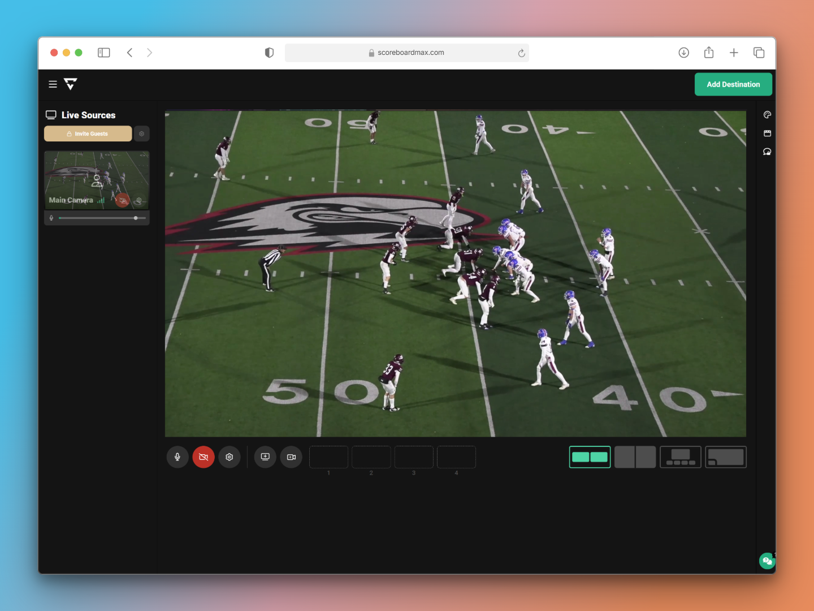
Task: Click the app logo in header
Action: click(x=70, y=84)
